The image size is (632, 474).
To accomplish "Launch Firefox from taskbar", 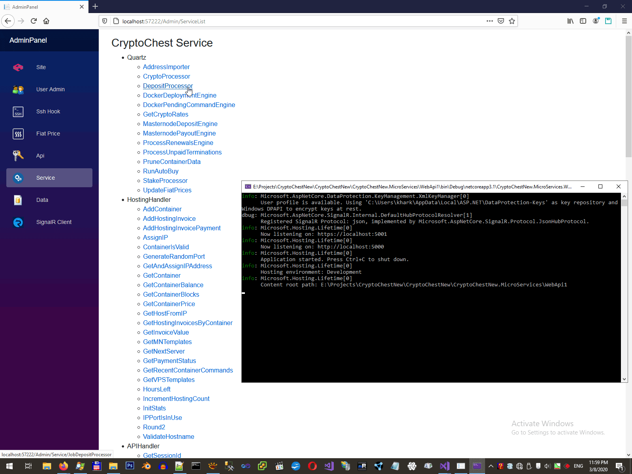I will [x=63, y=466].
